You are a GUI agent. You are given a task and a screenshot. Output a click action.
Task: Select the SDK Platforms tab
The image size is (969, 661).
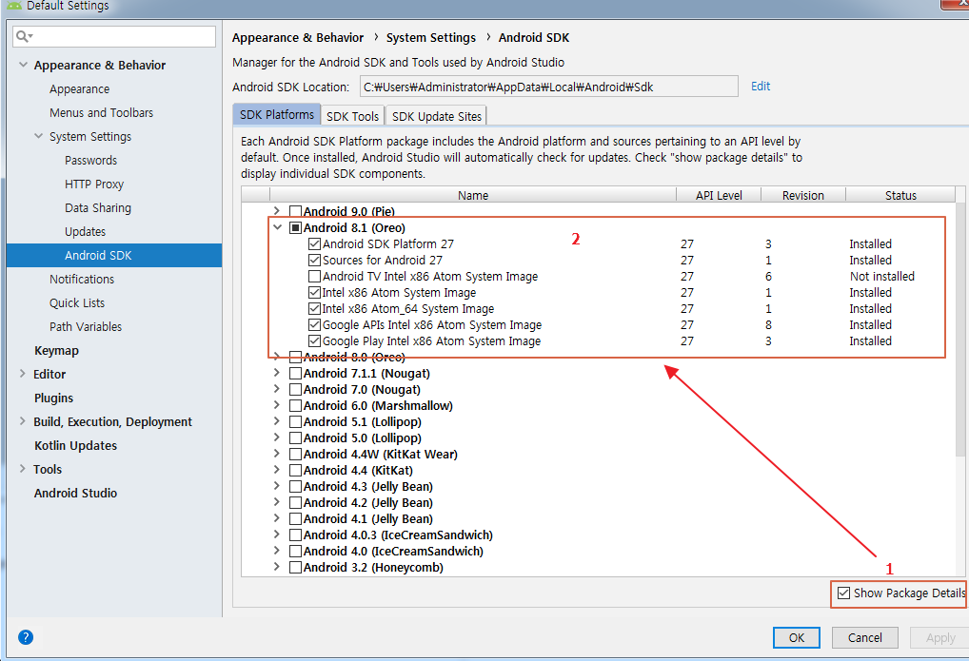pos(277,115)
